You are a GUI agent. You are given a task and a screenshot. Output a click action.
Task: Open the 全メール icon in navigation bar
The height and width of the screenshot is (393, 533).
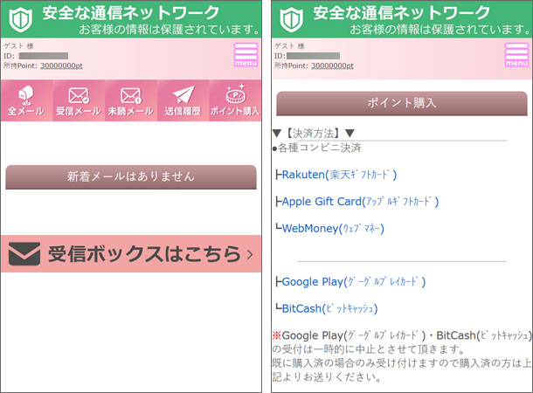[26, 101]
